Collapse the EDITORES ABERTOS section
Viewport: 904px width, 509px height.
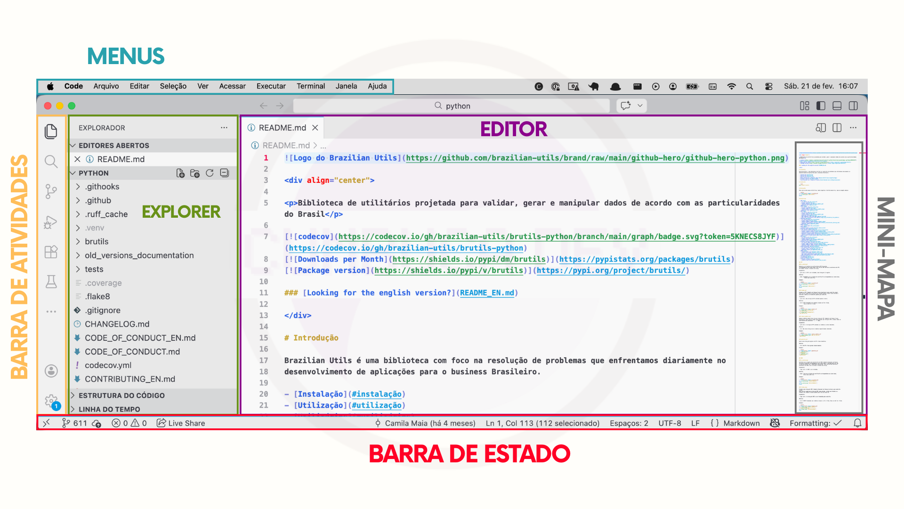[113, 146]
